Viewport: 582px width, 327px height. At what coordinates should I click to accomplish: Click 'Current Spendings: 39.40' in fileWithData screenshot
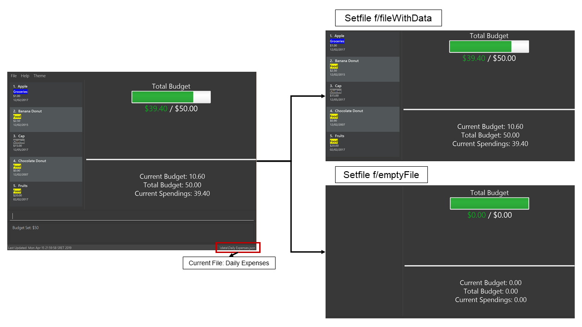[x=490, y=144]
